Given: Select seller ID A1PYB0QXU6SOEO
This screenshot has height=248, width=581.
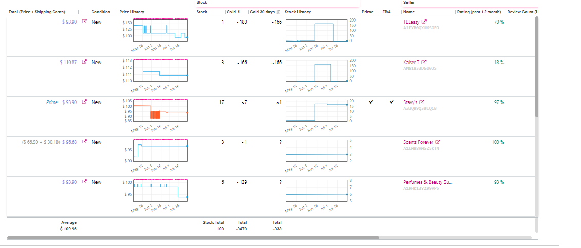Looking at the screenshot, I should (421, 27).
